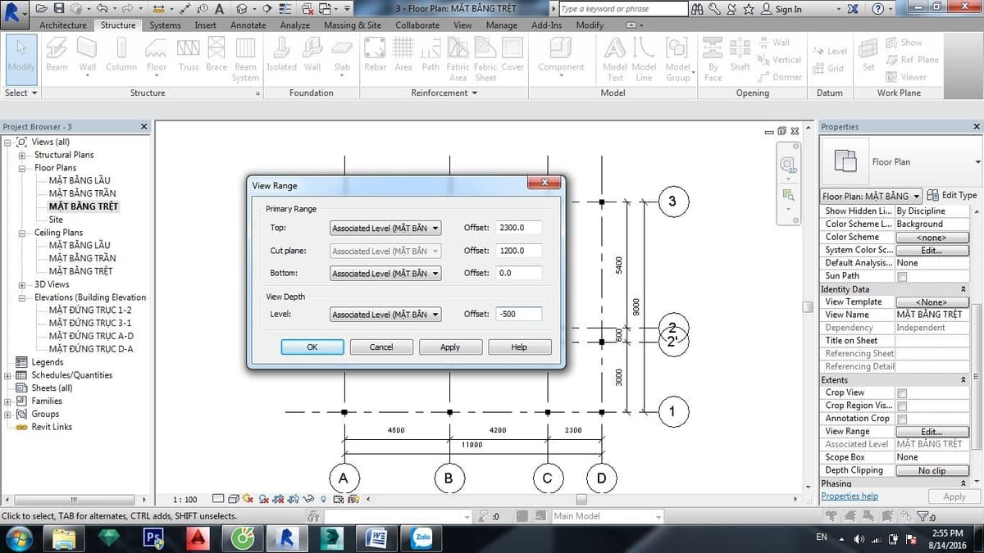
Task: Select the Ref Plane tool
Action: (912, 59)
